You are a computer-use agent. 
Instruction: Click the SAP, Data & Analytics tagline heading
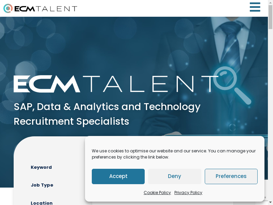(x=107, y=107)
